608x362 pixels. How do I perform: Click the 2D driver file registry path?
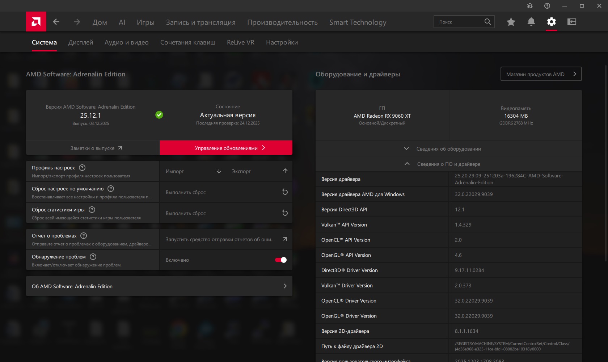[512, 346]
